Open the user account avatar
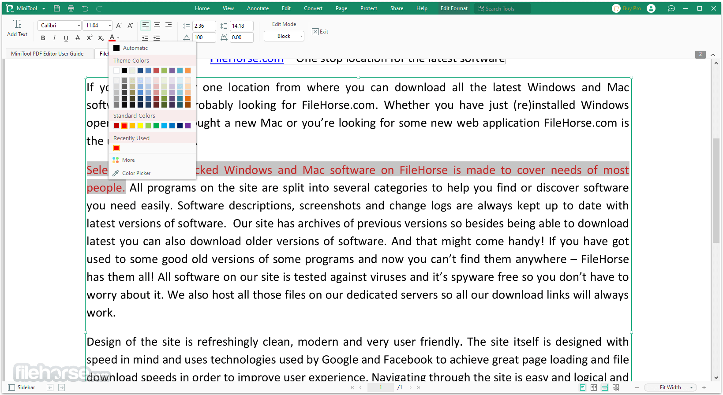The image size is (723, 395). (651, 8)
